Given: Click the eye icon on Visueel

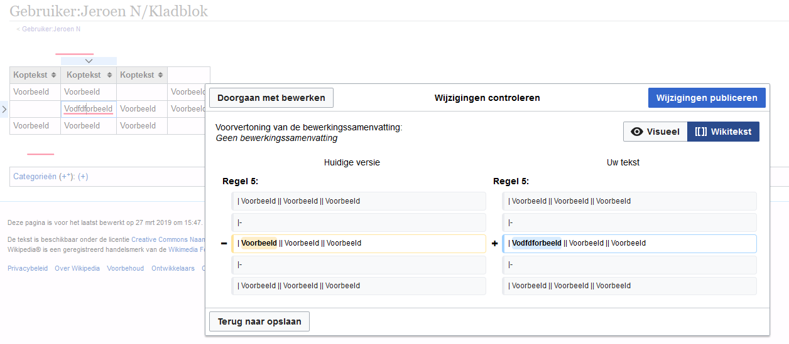Looking at the screenshot, I should [x=637, y=132].
